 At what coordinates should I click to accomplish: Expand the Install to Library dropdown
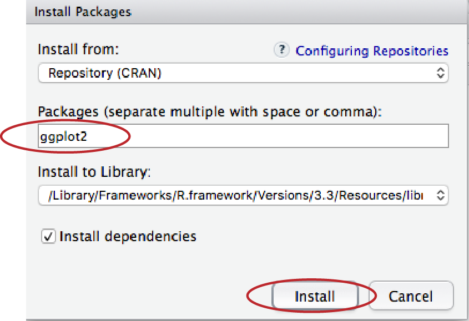(x=243, y=196)
